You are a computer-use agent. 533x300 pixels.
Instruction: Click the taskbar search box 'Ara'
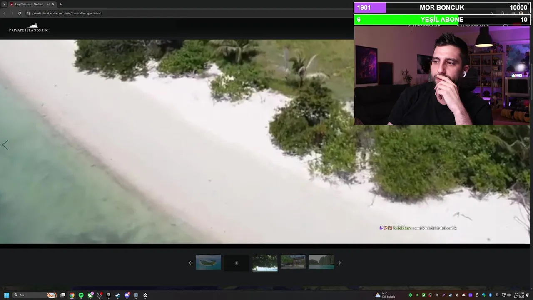(35, 295)
